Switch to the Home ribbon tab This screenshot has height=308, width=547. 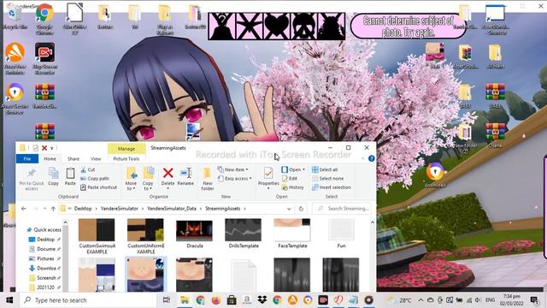50,158
